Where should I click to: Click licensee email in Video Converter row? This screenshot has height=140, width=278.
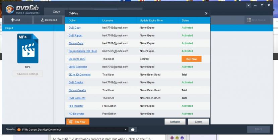(x=115, y=67)
